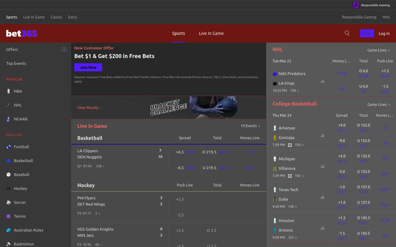The image size is (396, 247).
Task: Click the Badminton shuttlecock icon
Action: [9, 244]
